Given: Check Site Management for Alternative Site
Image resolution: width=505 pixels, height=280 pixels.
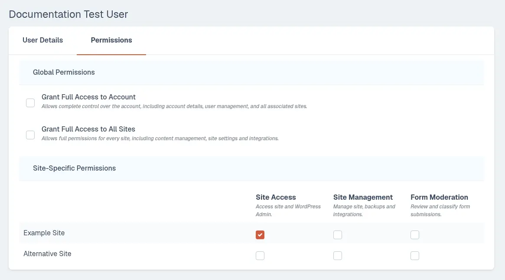Looking at the screenshot, I should [338, 256].
